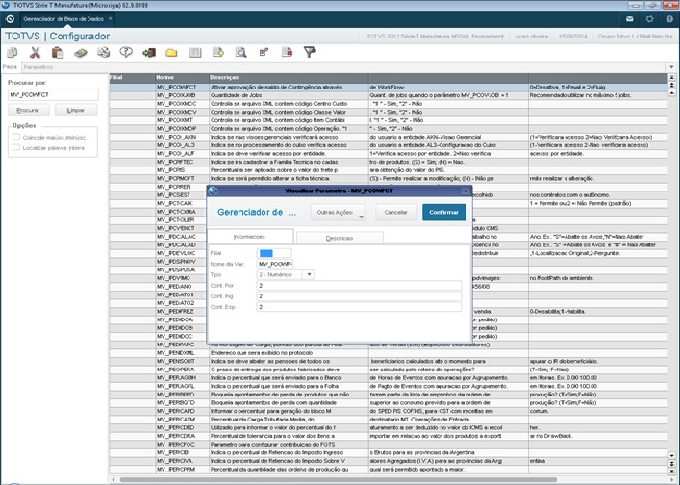Click the Nome column header
This screenshot has height=485, width=680.
[182, 77]
